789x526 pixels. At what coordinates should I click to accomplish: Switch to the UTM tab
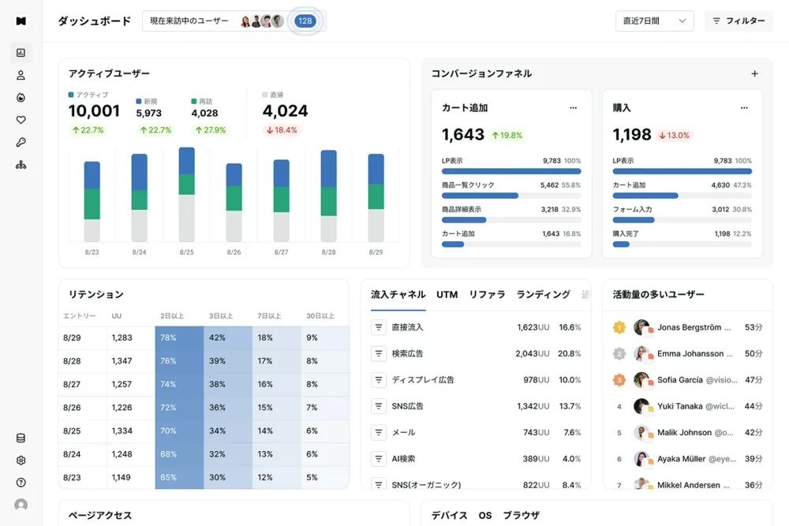[x=447, y=294]
